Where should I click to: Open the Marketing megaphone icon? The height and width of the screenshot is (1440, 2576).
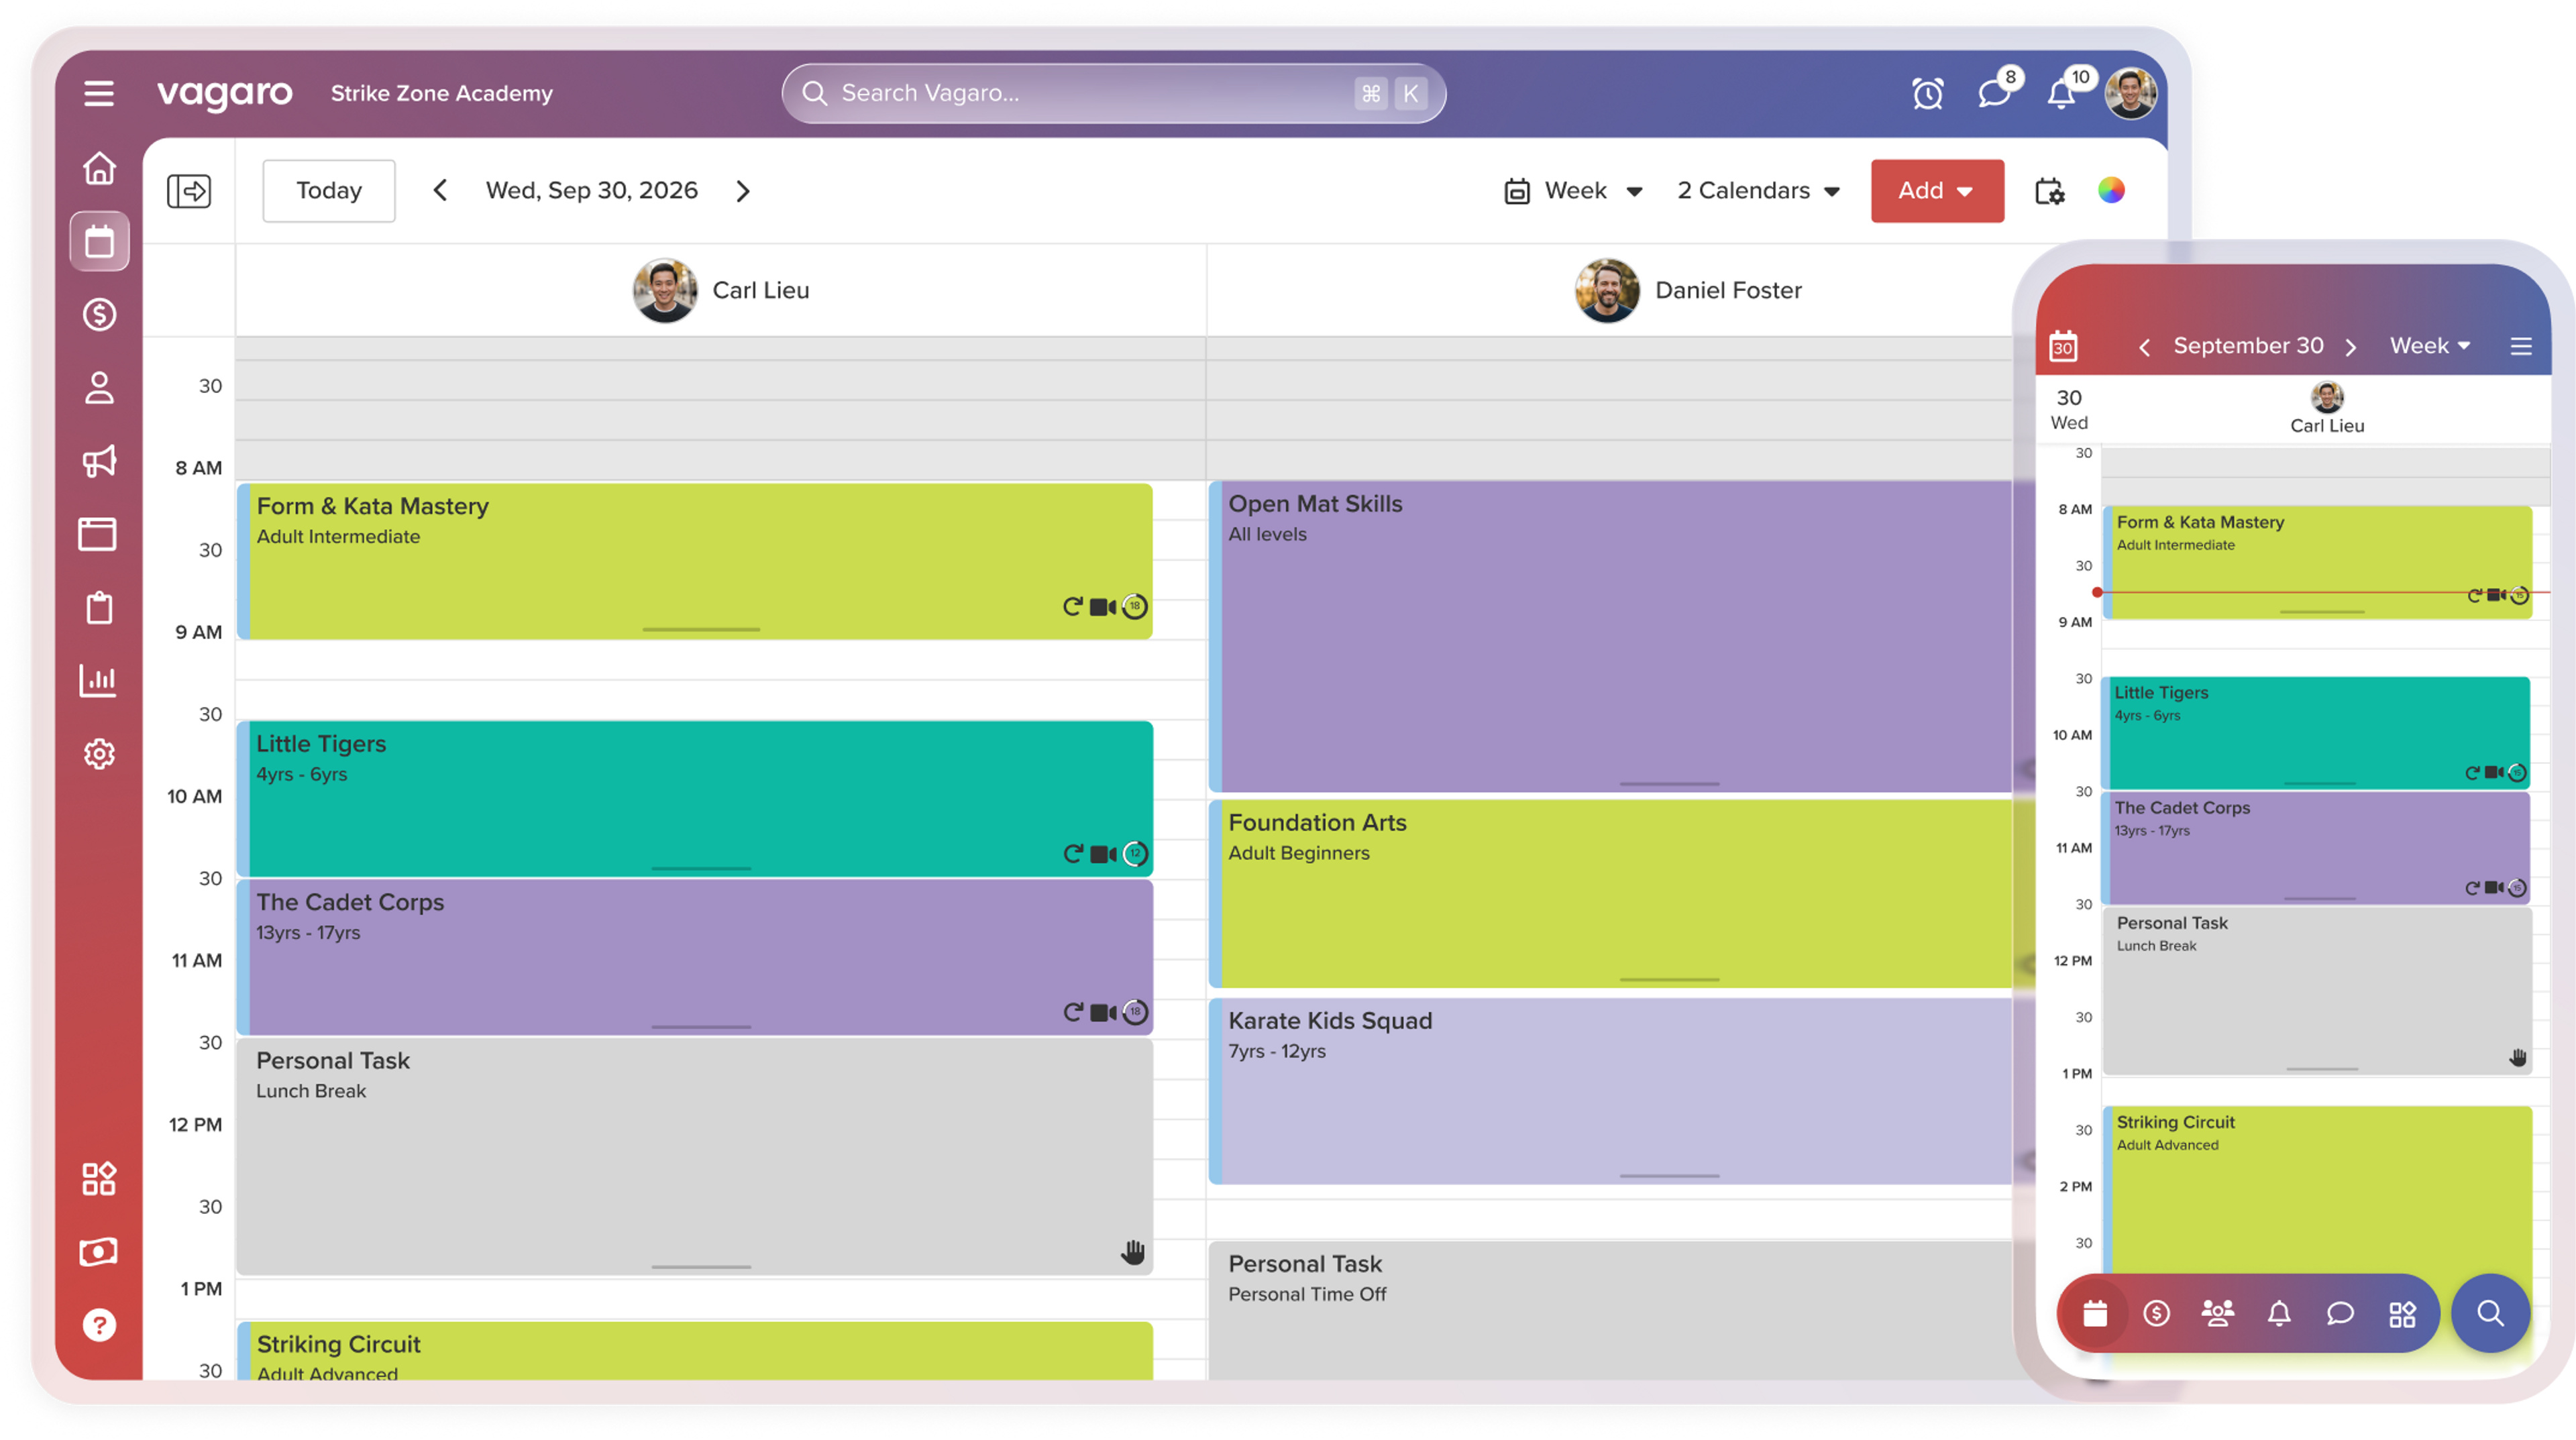pyautogui.click(x=99, y=461)
